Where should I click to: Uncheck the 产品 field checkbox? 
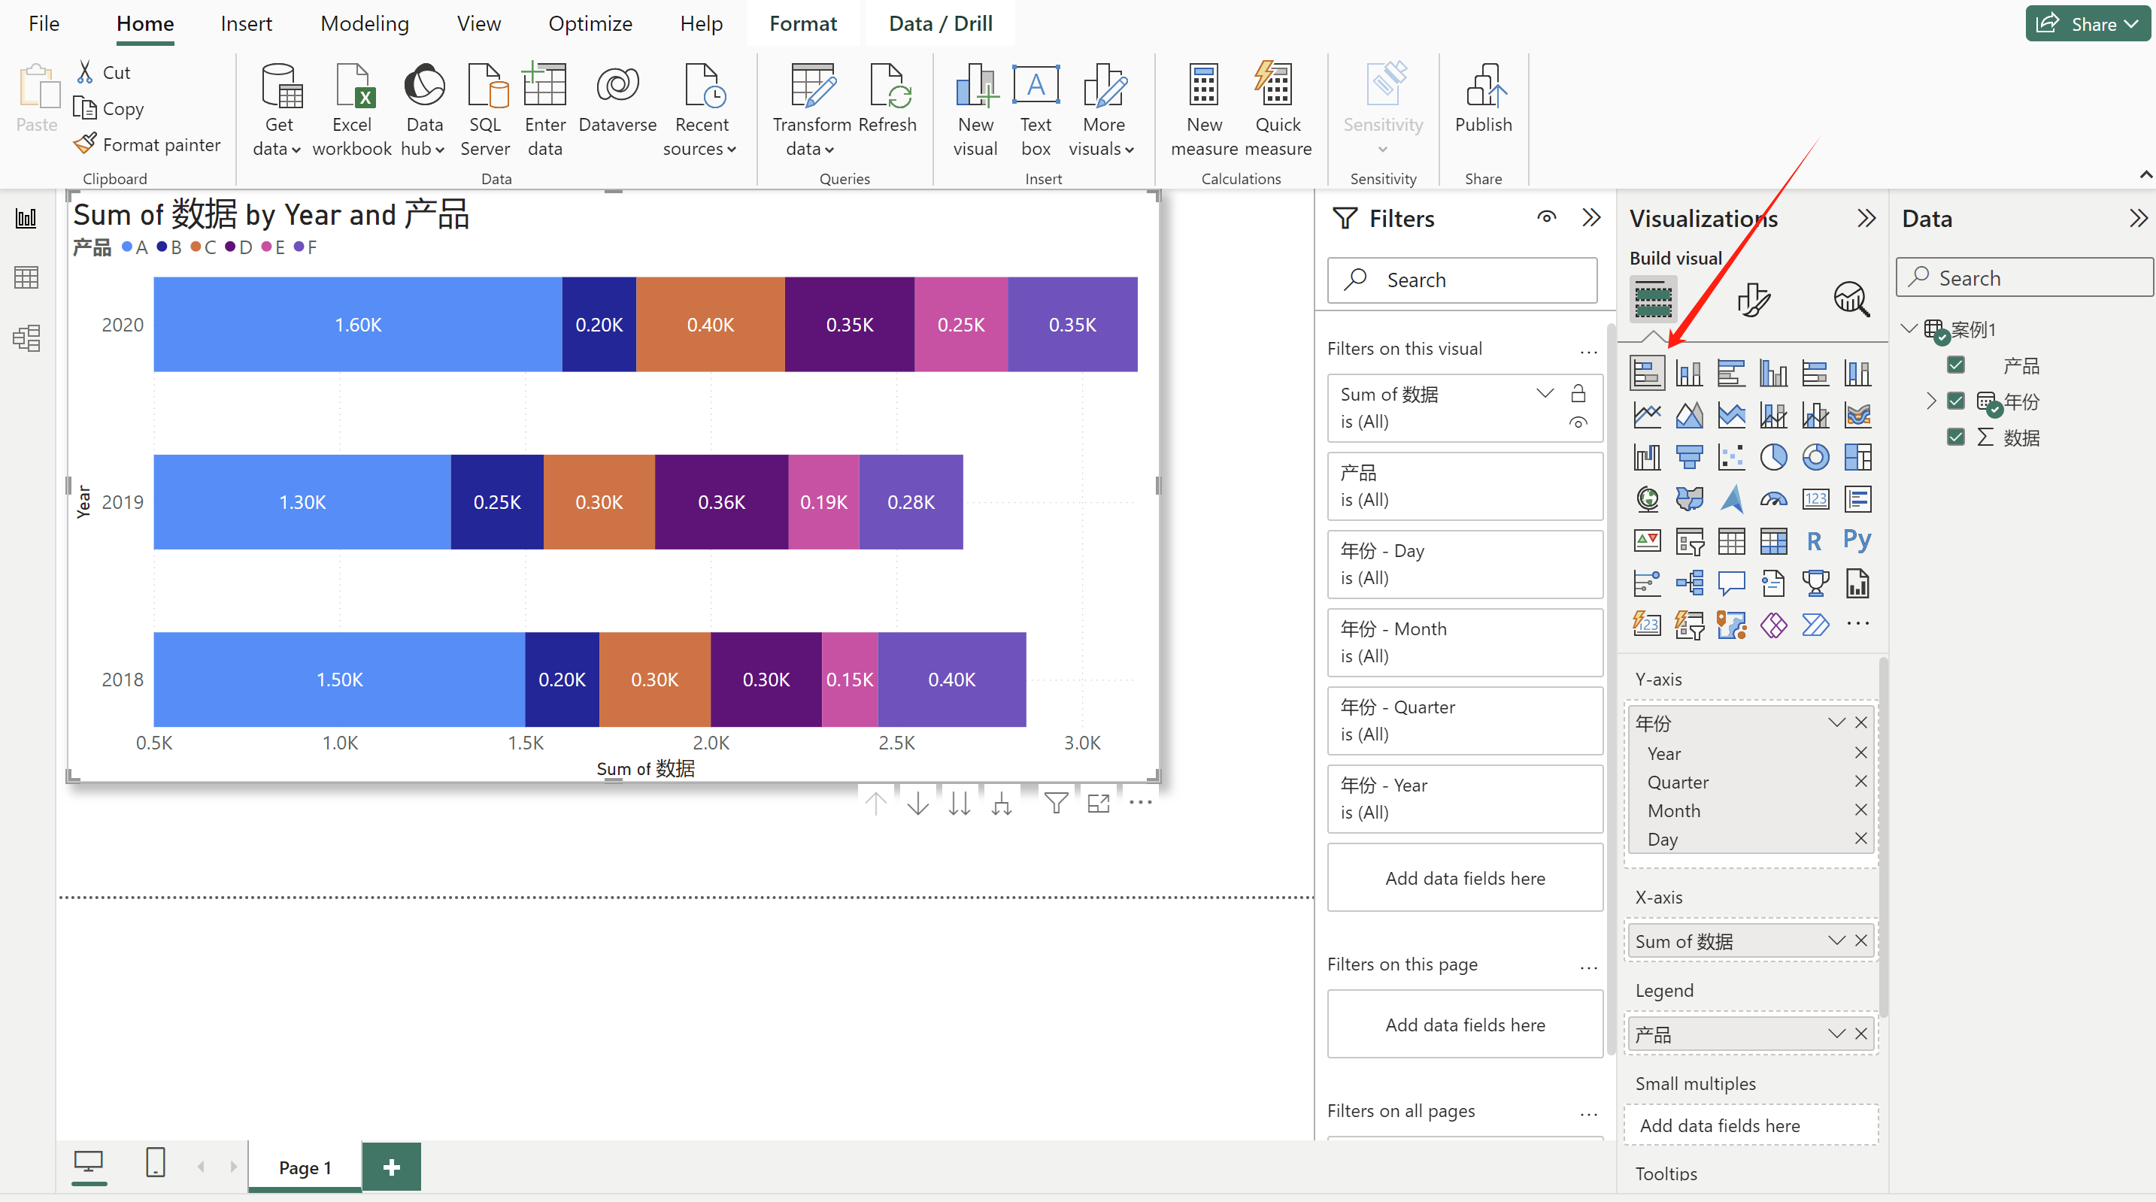1956,365
